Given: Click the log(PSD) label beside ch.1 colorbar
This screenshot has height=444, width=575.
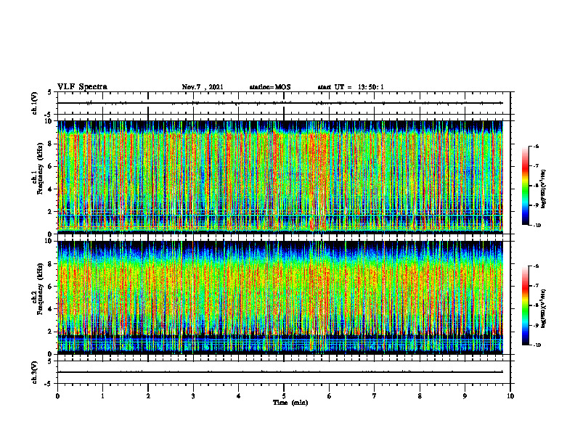Looking at the screenshot, I should click(x=544, y=189).
